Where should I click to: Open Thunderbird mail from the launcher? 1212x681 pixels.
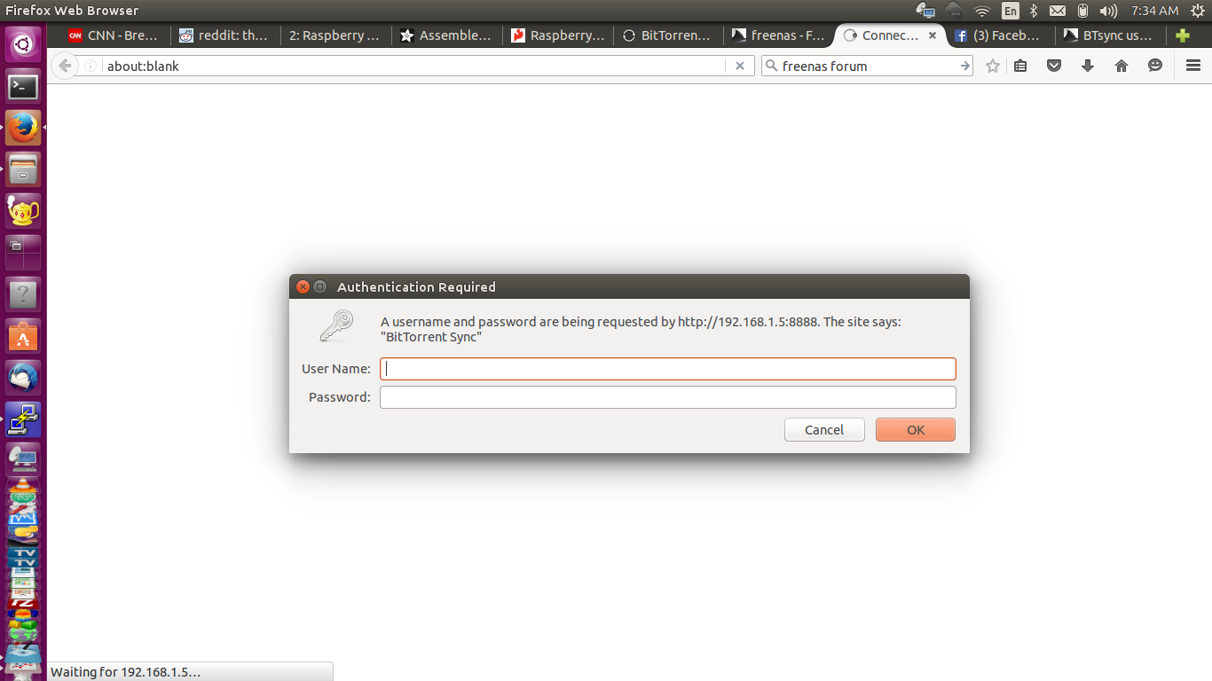click(23, 377)
